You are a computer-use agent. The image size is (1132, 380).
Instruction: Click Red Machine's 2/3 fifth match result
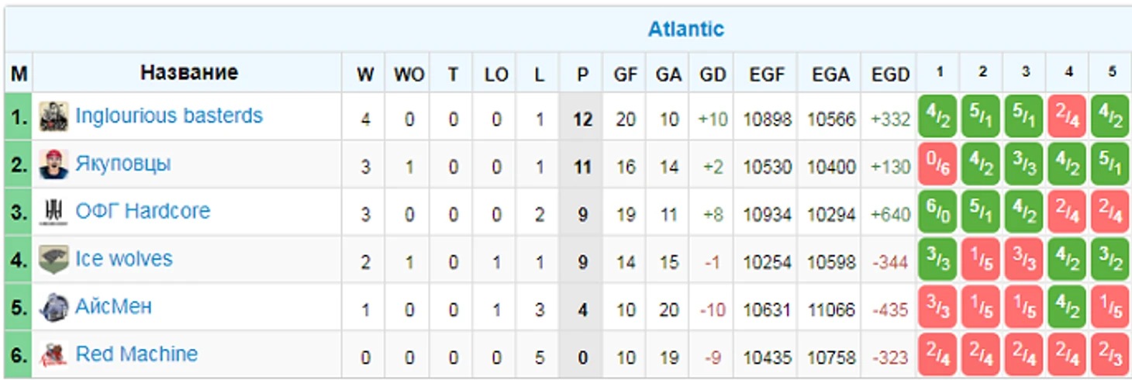pyautogui.click(x=1110, y=355)
